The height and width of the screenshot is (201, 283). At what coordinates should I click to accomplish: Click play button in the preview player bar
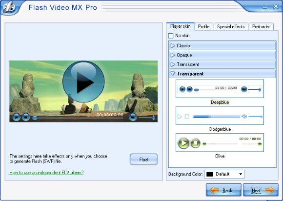17,117
